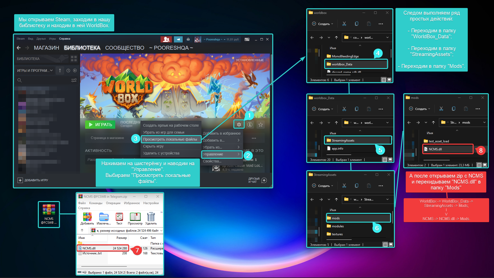Screen dimensions: 494x278
Task: Expand the Add to submenu
Action: [x=221, y=140]
